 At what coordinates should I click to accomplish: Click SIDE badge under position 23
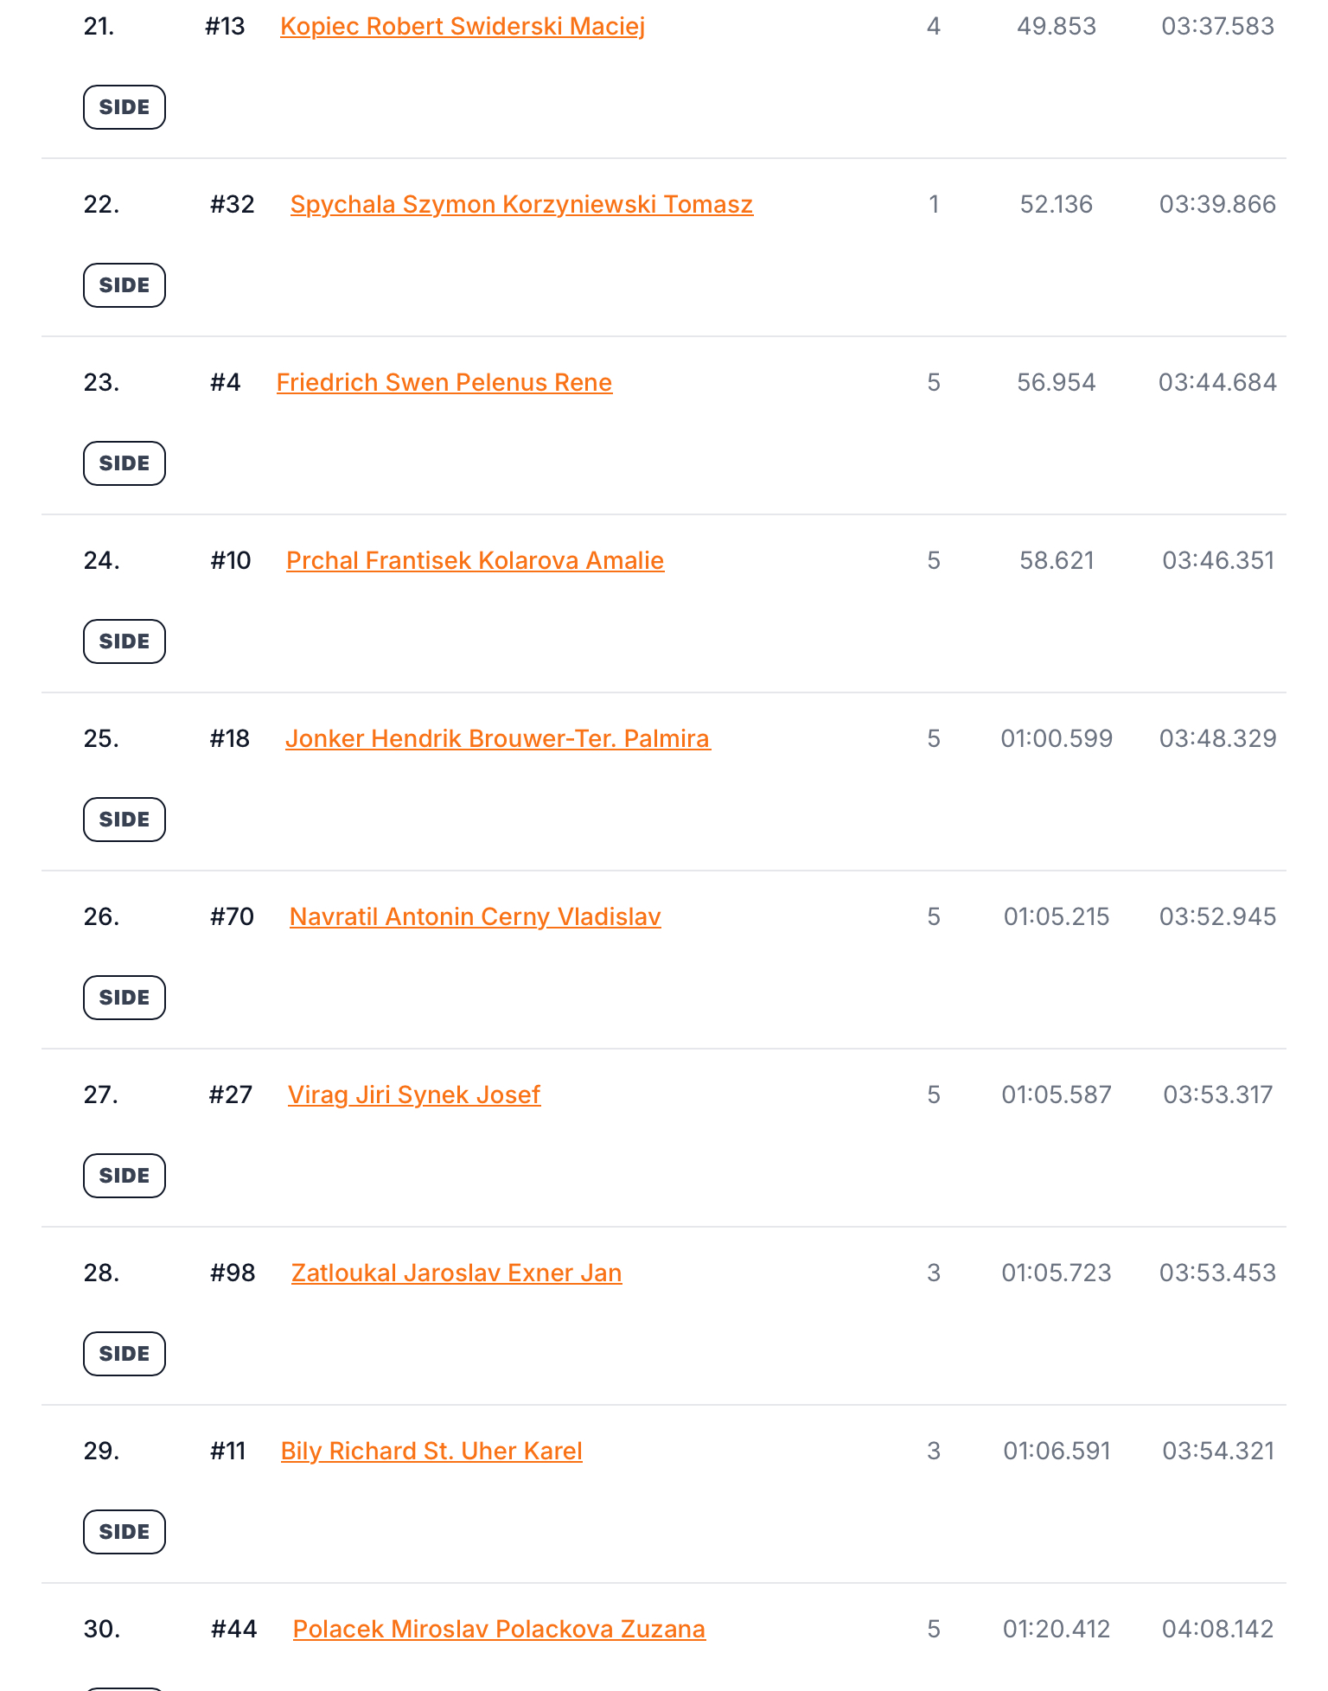(x=124, y=463)
